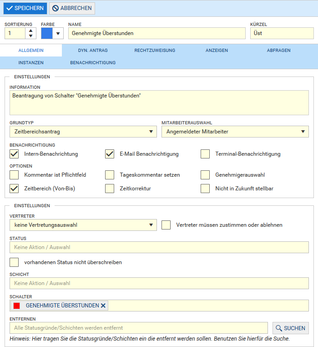The height and width of the screenshot is (347, 318).
Task: Go to the INSTANZEN tab
Action: [31, 63]
